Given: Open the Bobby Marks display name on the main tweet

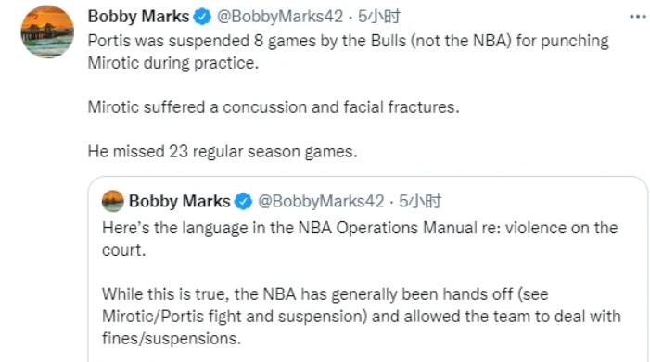Looking at the screenshot, I should tap(138, 17).
